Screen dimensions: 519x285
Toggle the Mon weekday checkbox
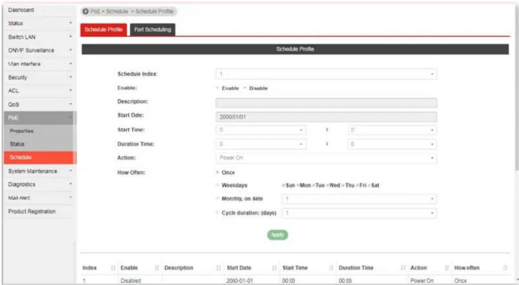(297, 185)
